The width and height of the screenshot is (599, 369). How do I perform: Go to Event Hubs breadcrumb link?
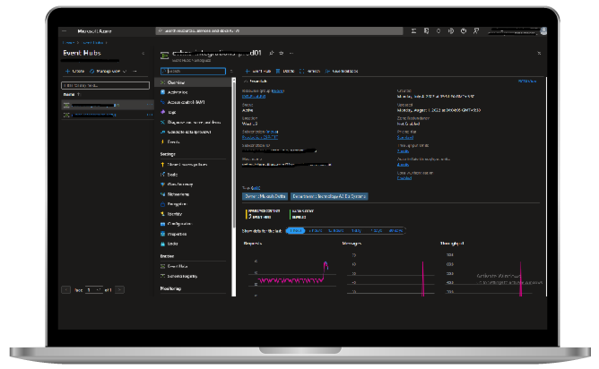click(x=93, y=42)
